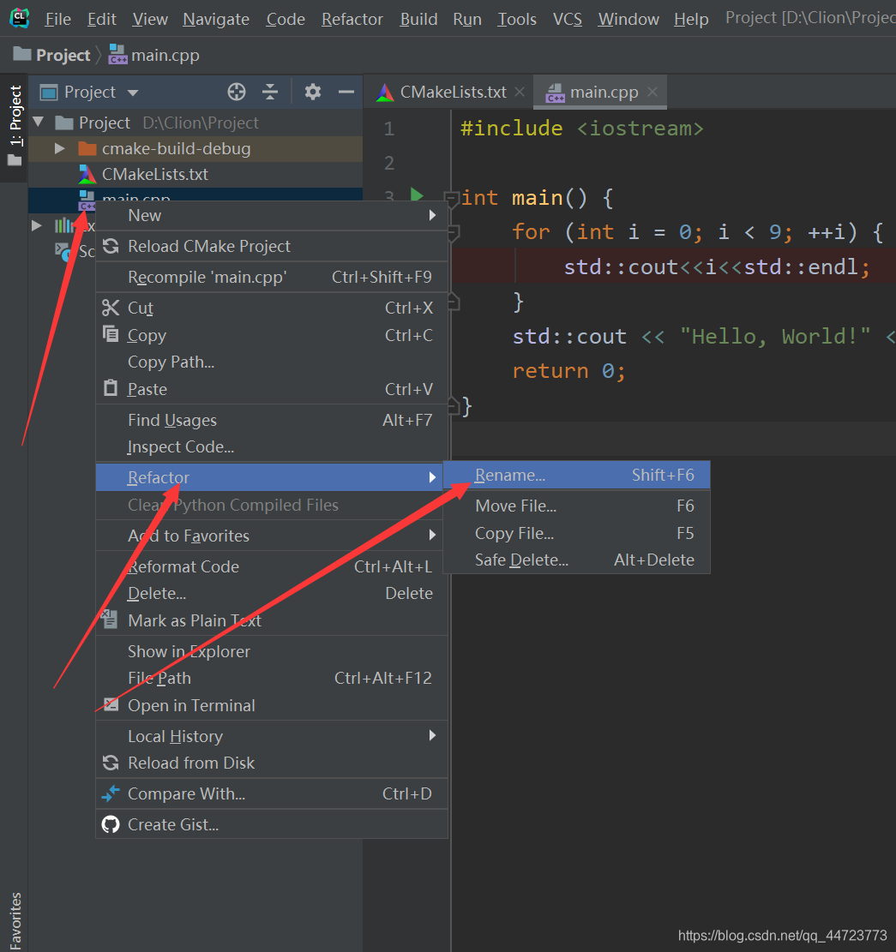The height and width of the screenshot is (952, 896).
Task: Expand the cmake-build-debug folder
Action: pyautogui.click(x=59, y=148)
